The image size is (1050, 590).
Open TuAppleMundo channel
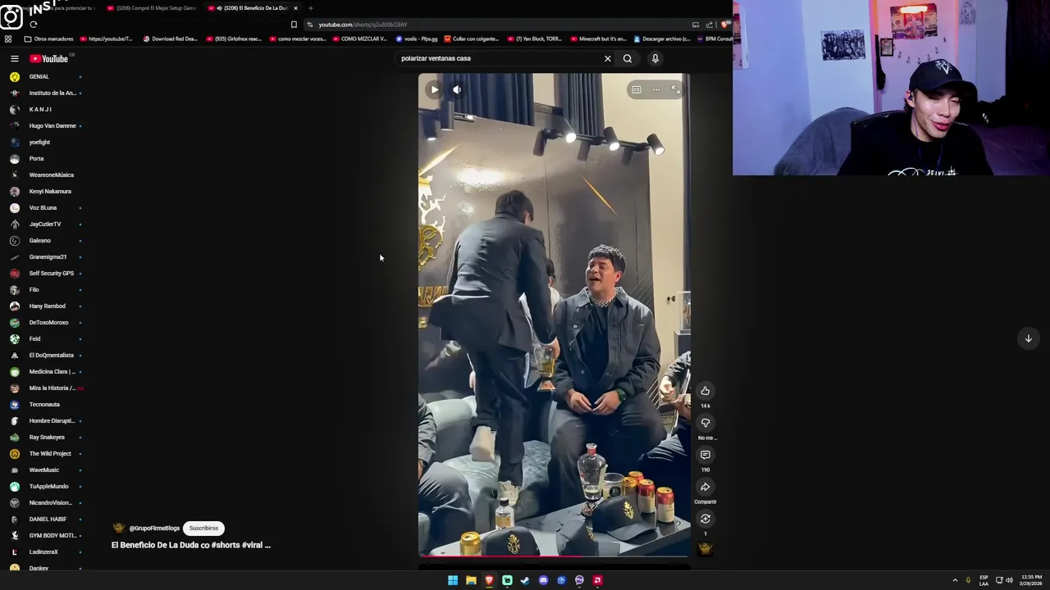point(48,486)
